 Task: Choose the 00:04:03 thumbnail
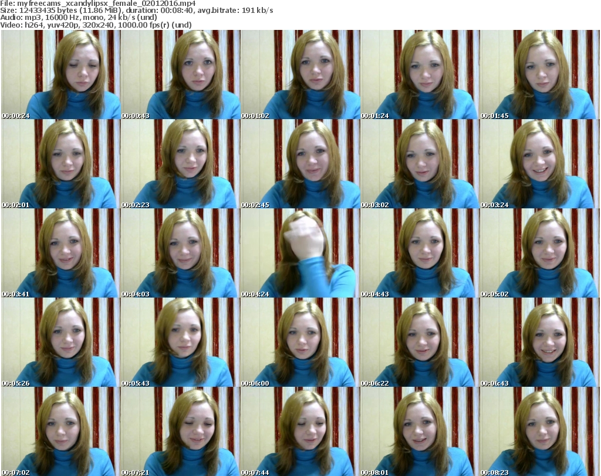pyautogui.click(x=181, y=254)
